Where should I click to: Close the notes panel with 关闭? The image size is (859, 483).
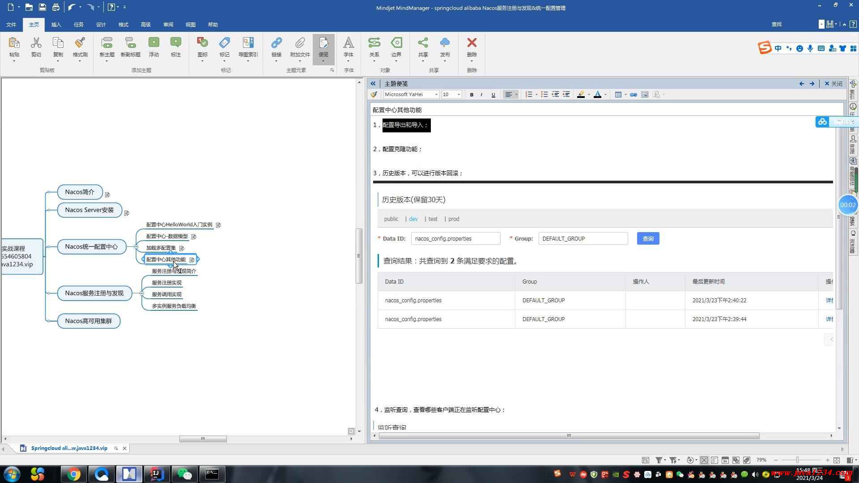pyautogui.click(x=833, y=84)
